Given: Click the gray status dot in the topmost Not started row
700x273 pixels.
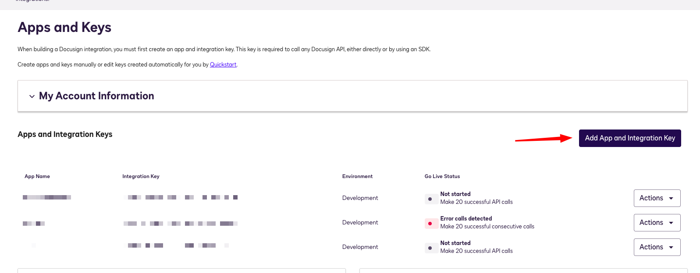Looking at the screenshot, I should [x=430, y=199].
